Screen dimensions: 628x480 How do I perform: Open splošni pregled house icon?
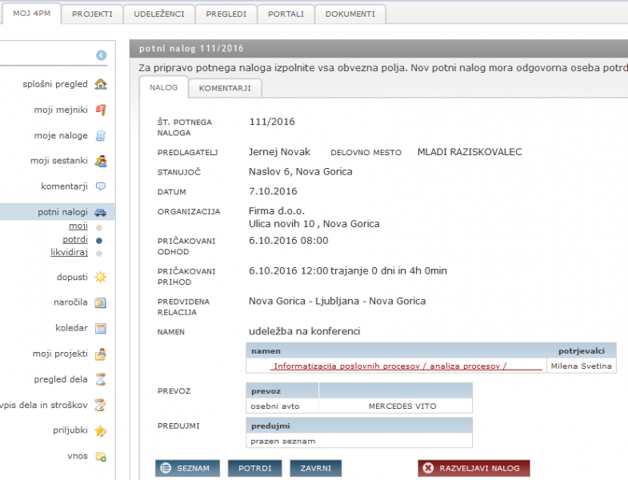coord(101,84)
